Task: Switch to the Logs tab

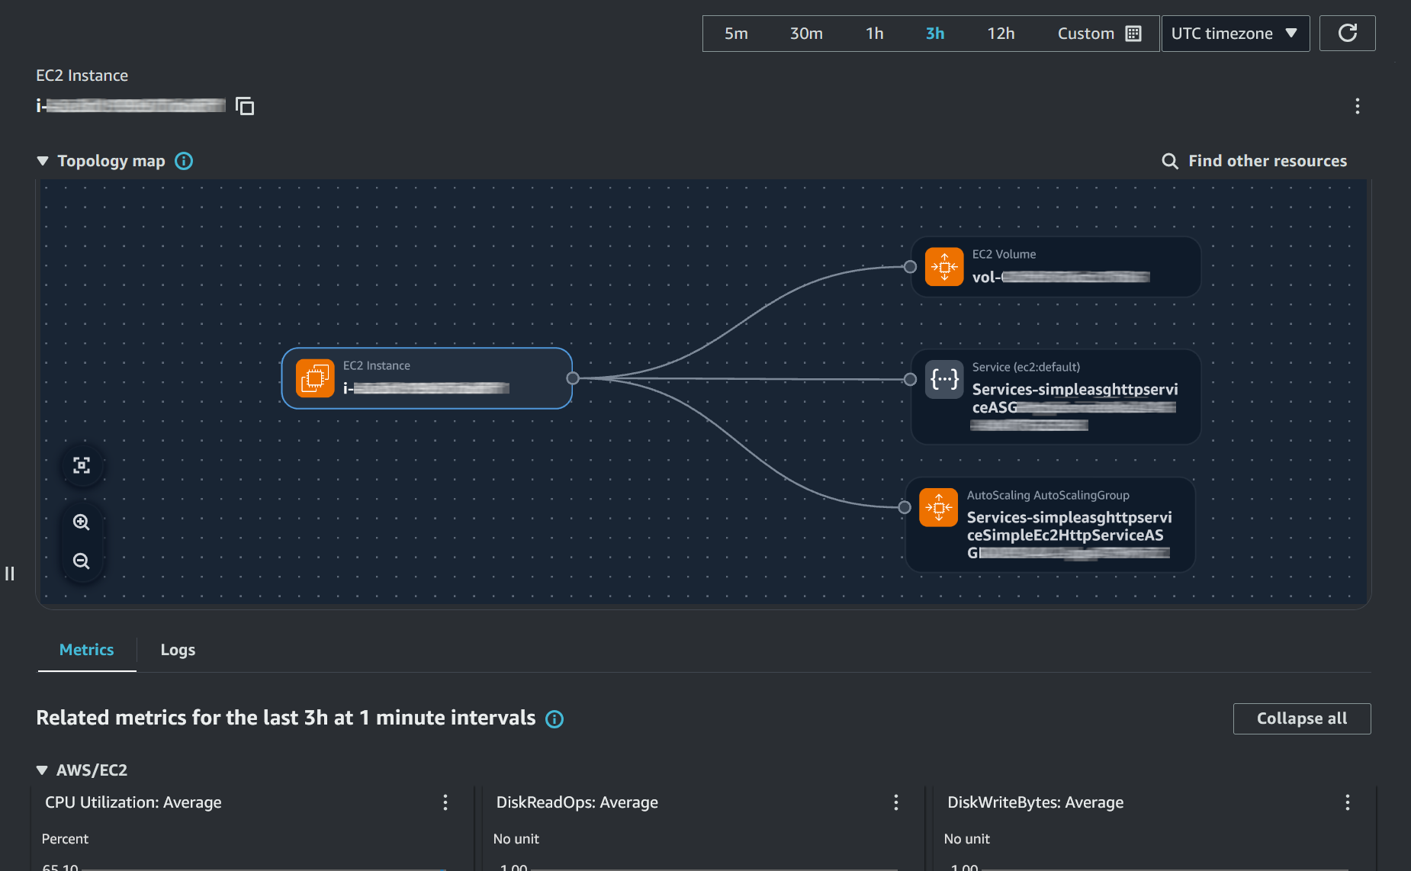Action: click(x=178, y=650)
